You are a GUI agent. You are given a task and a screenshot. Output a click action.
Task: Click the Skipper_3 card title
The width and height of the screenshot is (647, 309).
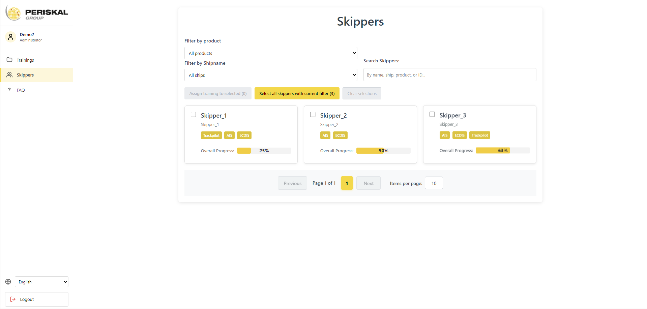[x=453, y=115]
